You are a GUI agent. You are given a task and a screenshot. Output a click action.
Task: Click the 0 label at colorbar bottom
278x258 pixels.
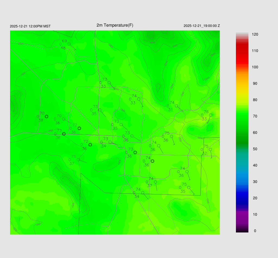255,231
